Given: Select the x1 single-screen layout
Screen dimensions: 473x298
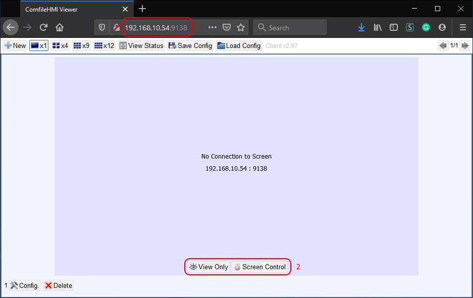Looking at the screenshot, I should [x=39, y=45].
